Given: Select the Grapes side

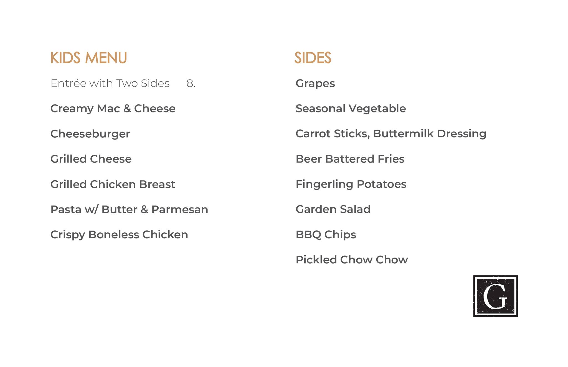Looking at the screenshot, I should click(315, 84).
